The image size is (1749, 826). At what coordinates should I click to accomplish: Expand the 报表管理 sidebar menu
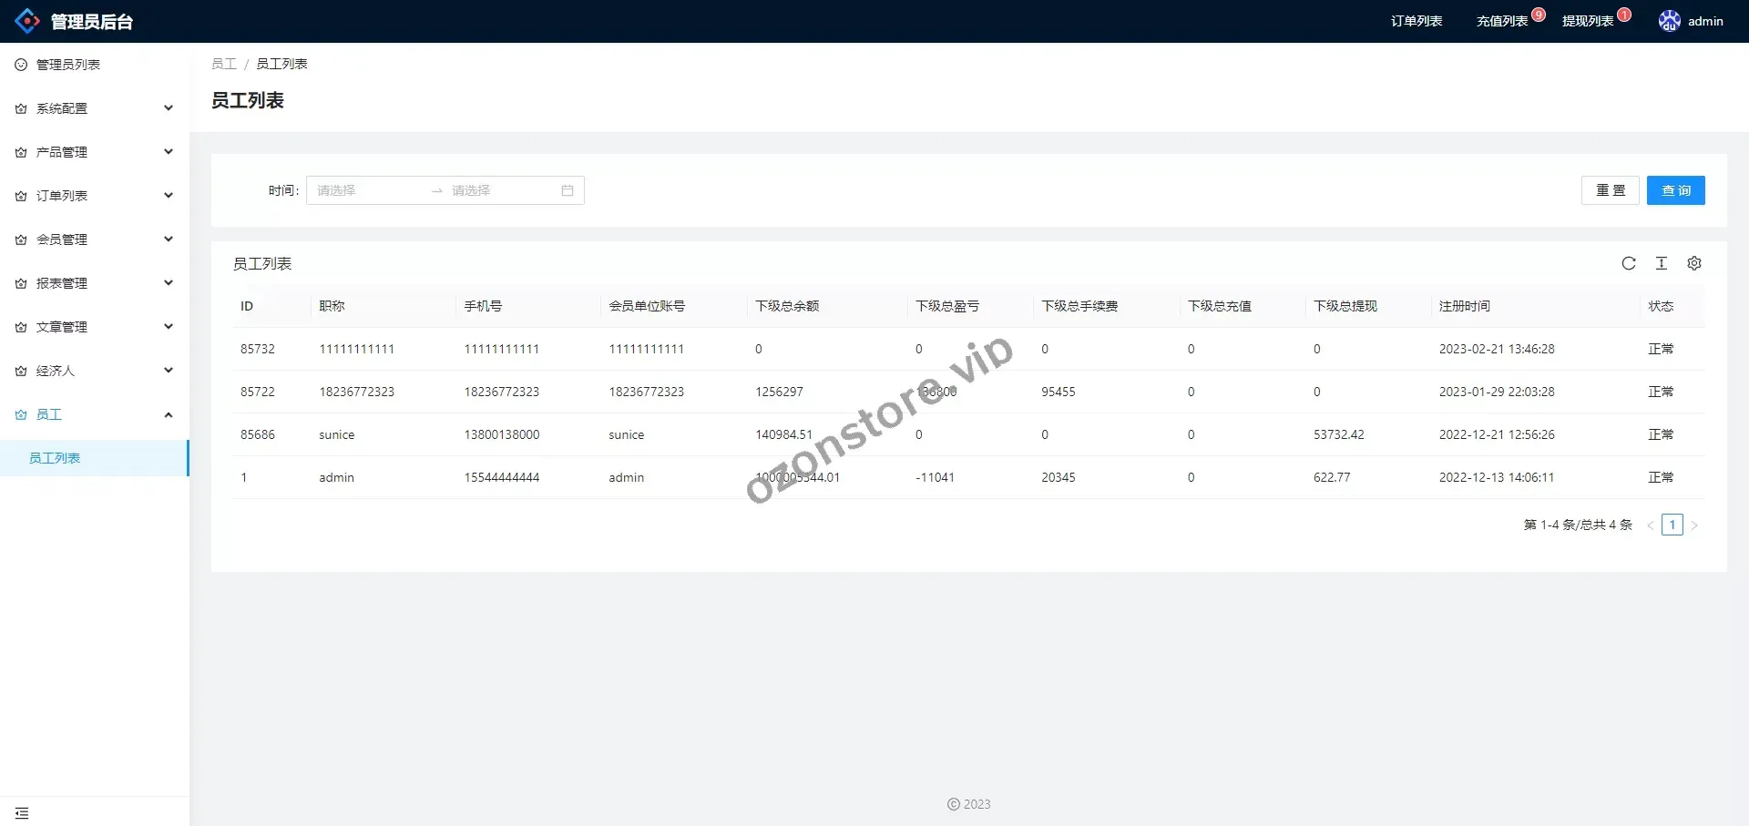point(95,283)
